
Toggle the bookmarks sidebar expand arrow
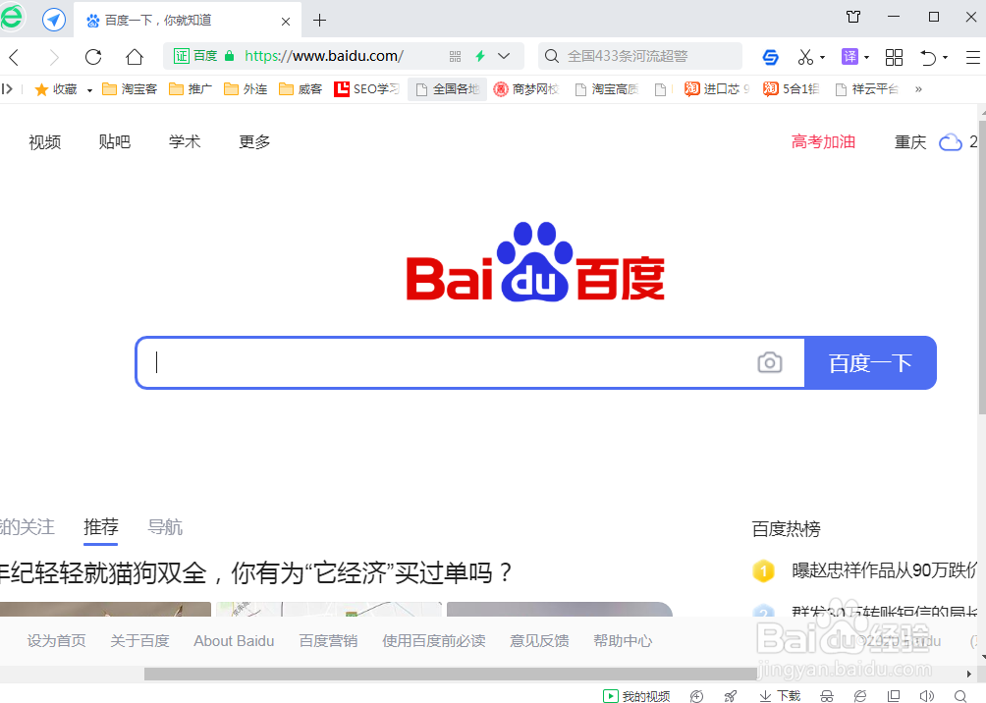7,88
